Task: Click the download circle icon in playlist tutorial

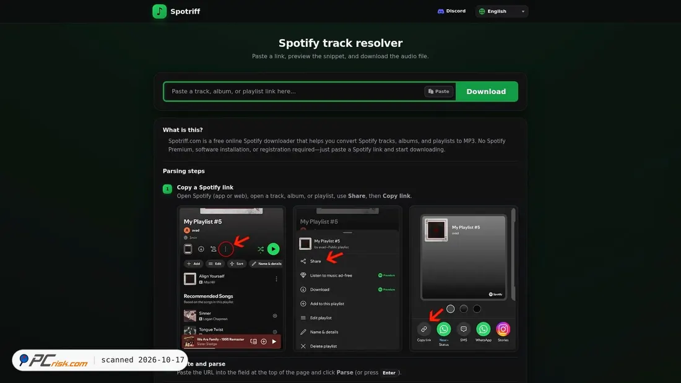Action: (x=201, y=249)
